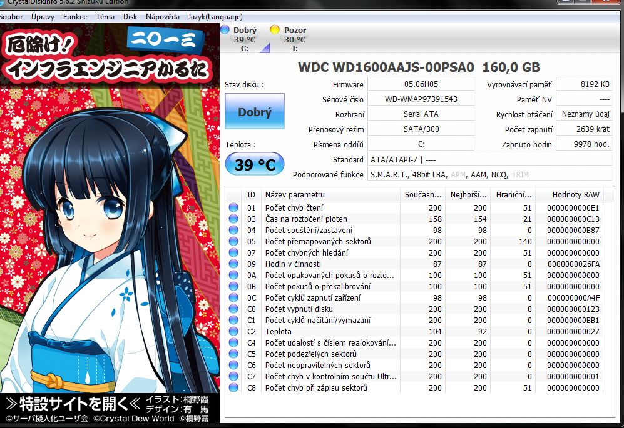Select the Teplota parameter row
624x428 pixels.
coord(414,331)
